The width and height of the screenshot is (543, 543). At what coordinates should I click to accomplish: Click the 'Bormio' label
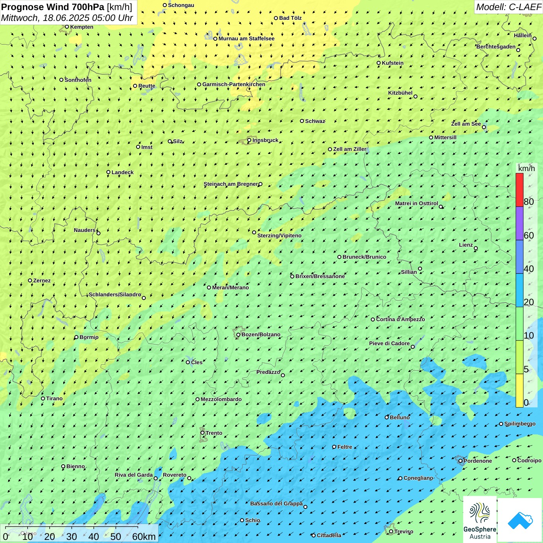click(89, 337)
